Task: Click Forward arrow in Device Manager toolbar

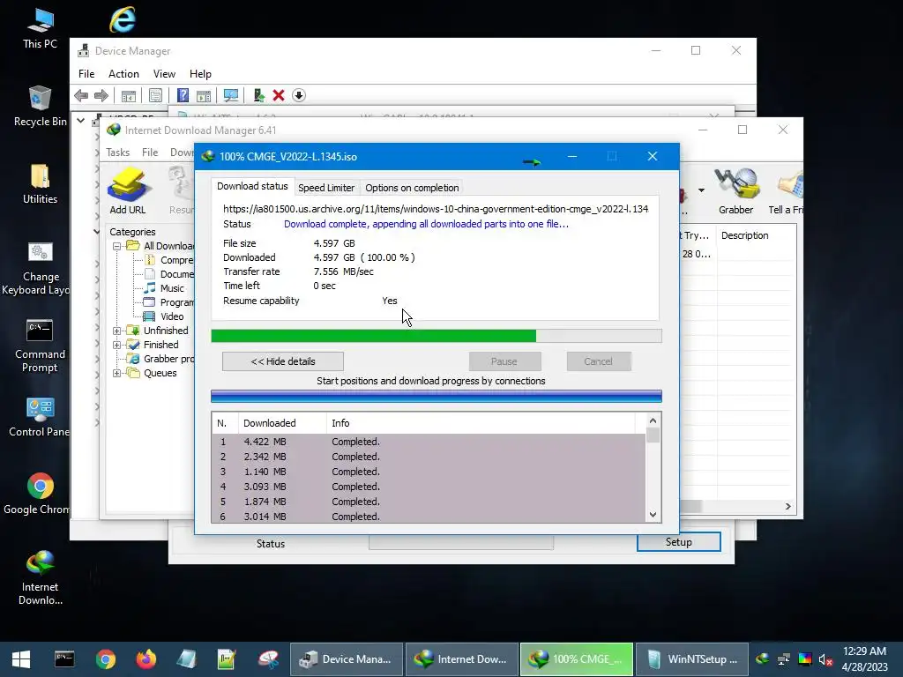Action: click(x=101, y=95)
